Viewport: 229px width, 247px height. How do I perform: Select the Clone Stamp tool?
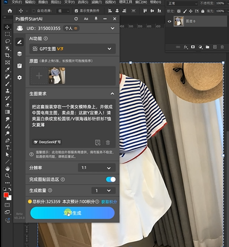[x=7, y=91]
